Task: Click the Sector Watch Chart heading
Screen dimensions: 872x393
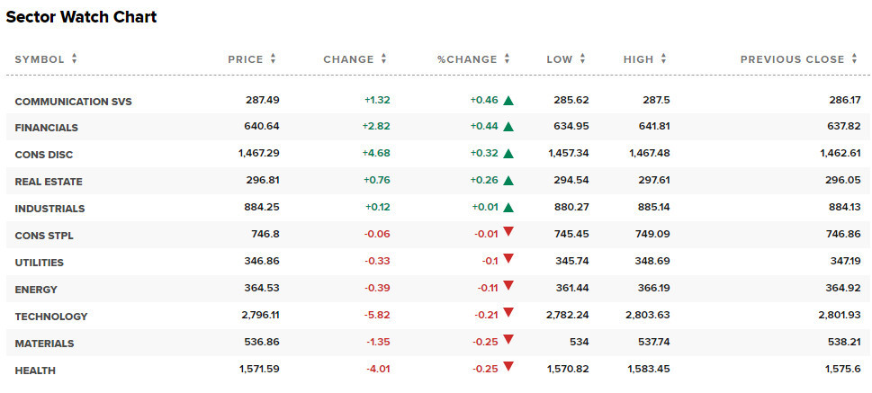Action: click(81, 17)
